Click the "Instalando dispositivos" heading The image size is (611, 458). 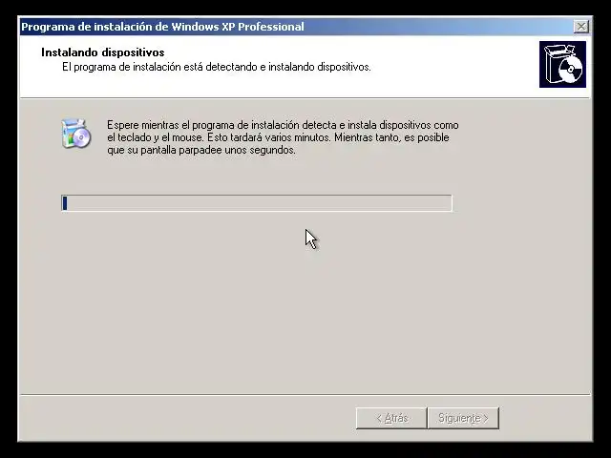(103, 52)
